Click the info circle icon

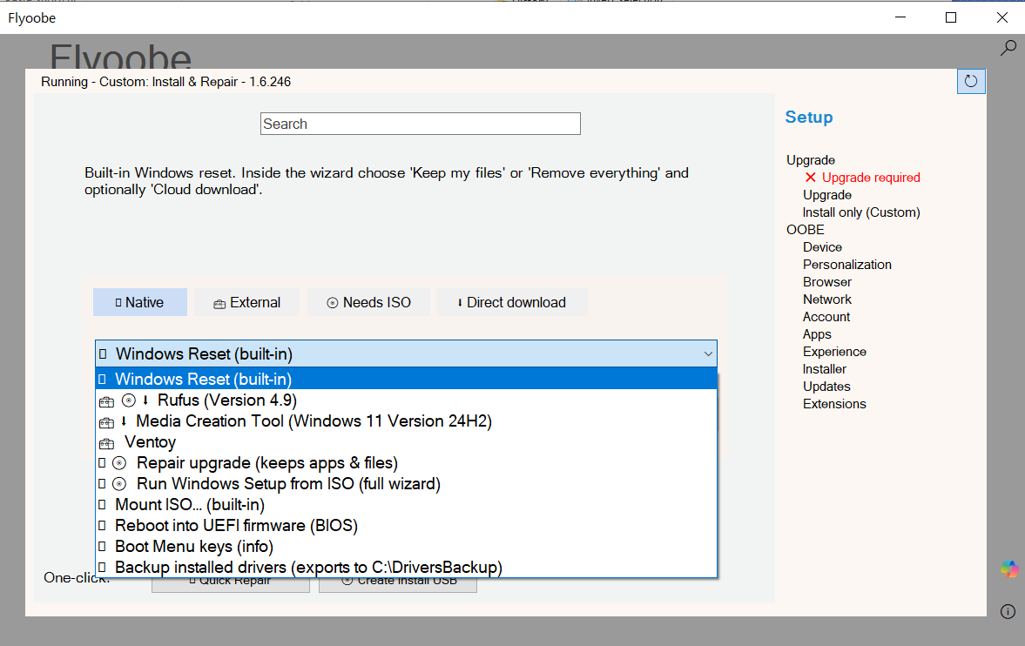click(1008, 611)
